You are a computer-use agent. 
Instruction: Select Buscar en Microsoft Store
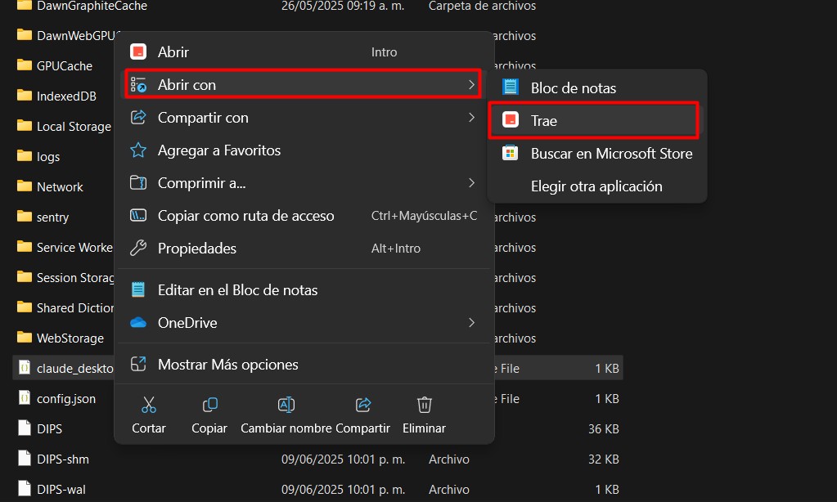pyautogui.click(x=610, y=154)
